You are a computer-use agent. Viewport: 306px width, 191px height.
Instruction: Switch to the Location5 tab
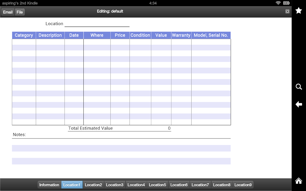pyautogui.click(x=157, y=185)
